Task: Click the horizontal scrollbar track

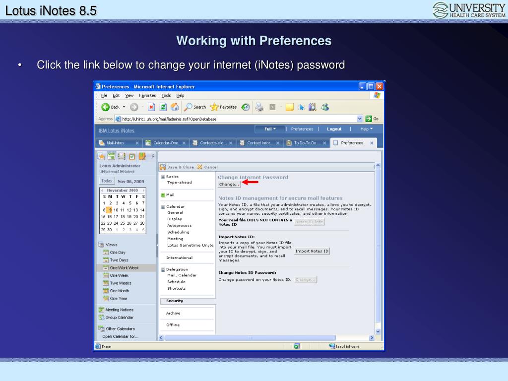Action: coord(250,337)
